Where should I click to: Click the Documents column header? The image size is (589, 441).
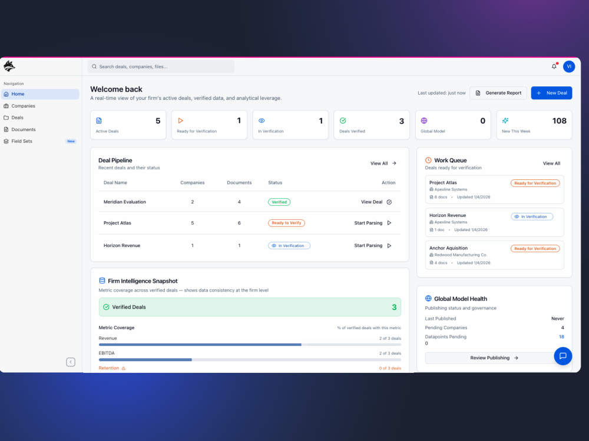[239, 183]
